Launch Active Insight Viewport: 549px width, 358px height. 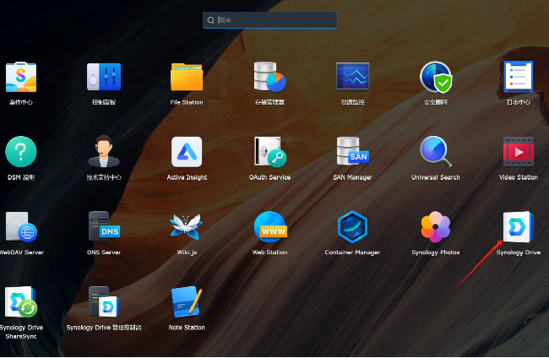click(187, 152)
